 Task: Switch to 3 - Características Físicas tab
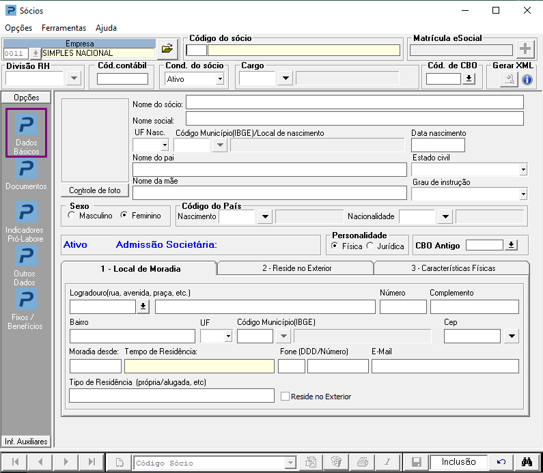(453, 268)
